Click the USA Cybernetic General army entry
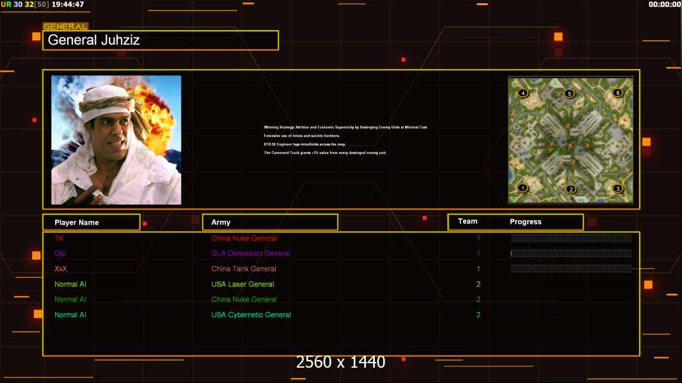This screenshot has width=682, height=383. (x=251, y=315)
